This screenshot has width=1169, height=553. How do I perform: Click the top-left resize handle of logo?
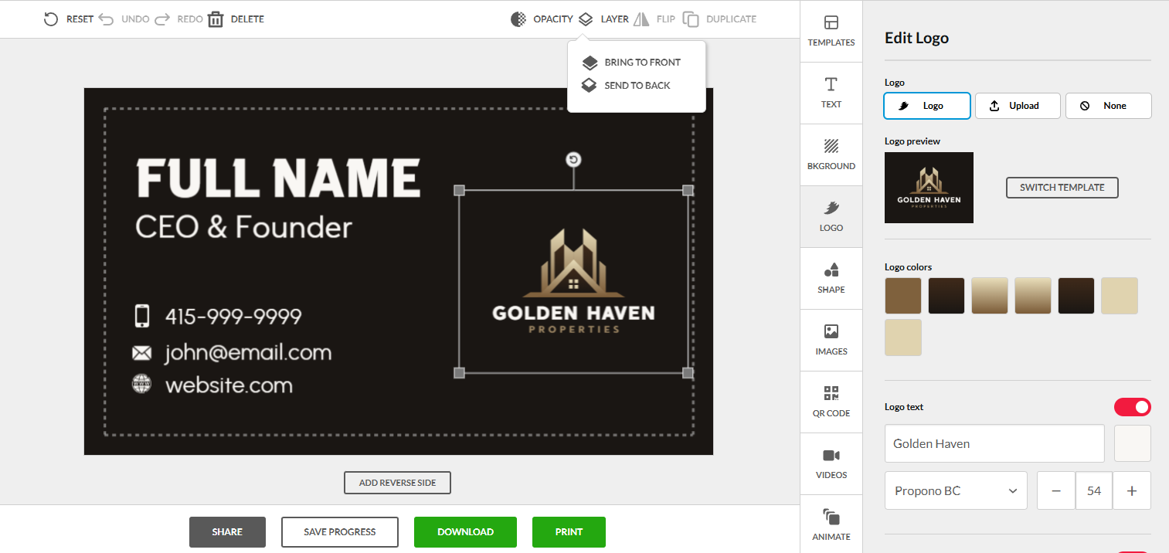click(459, 190)
